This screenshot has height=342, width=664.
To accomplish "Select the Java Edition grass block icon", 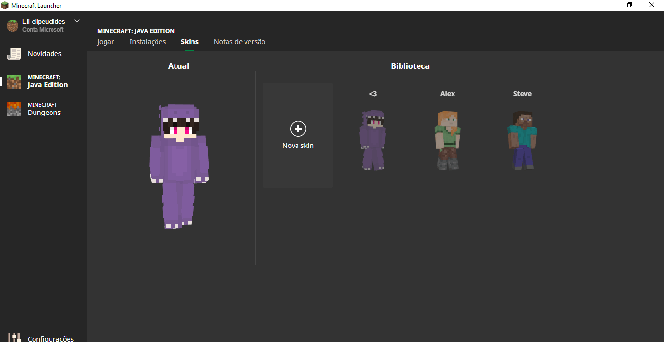I will tap(14, 81).
